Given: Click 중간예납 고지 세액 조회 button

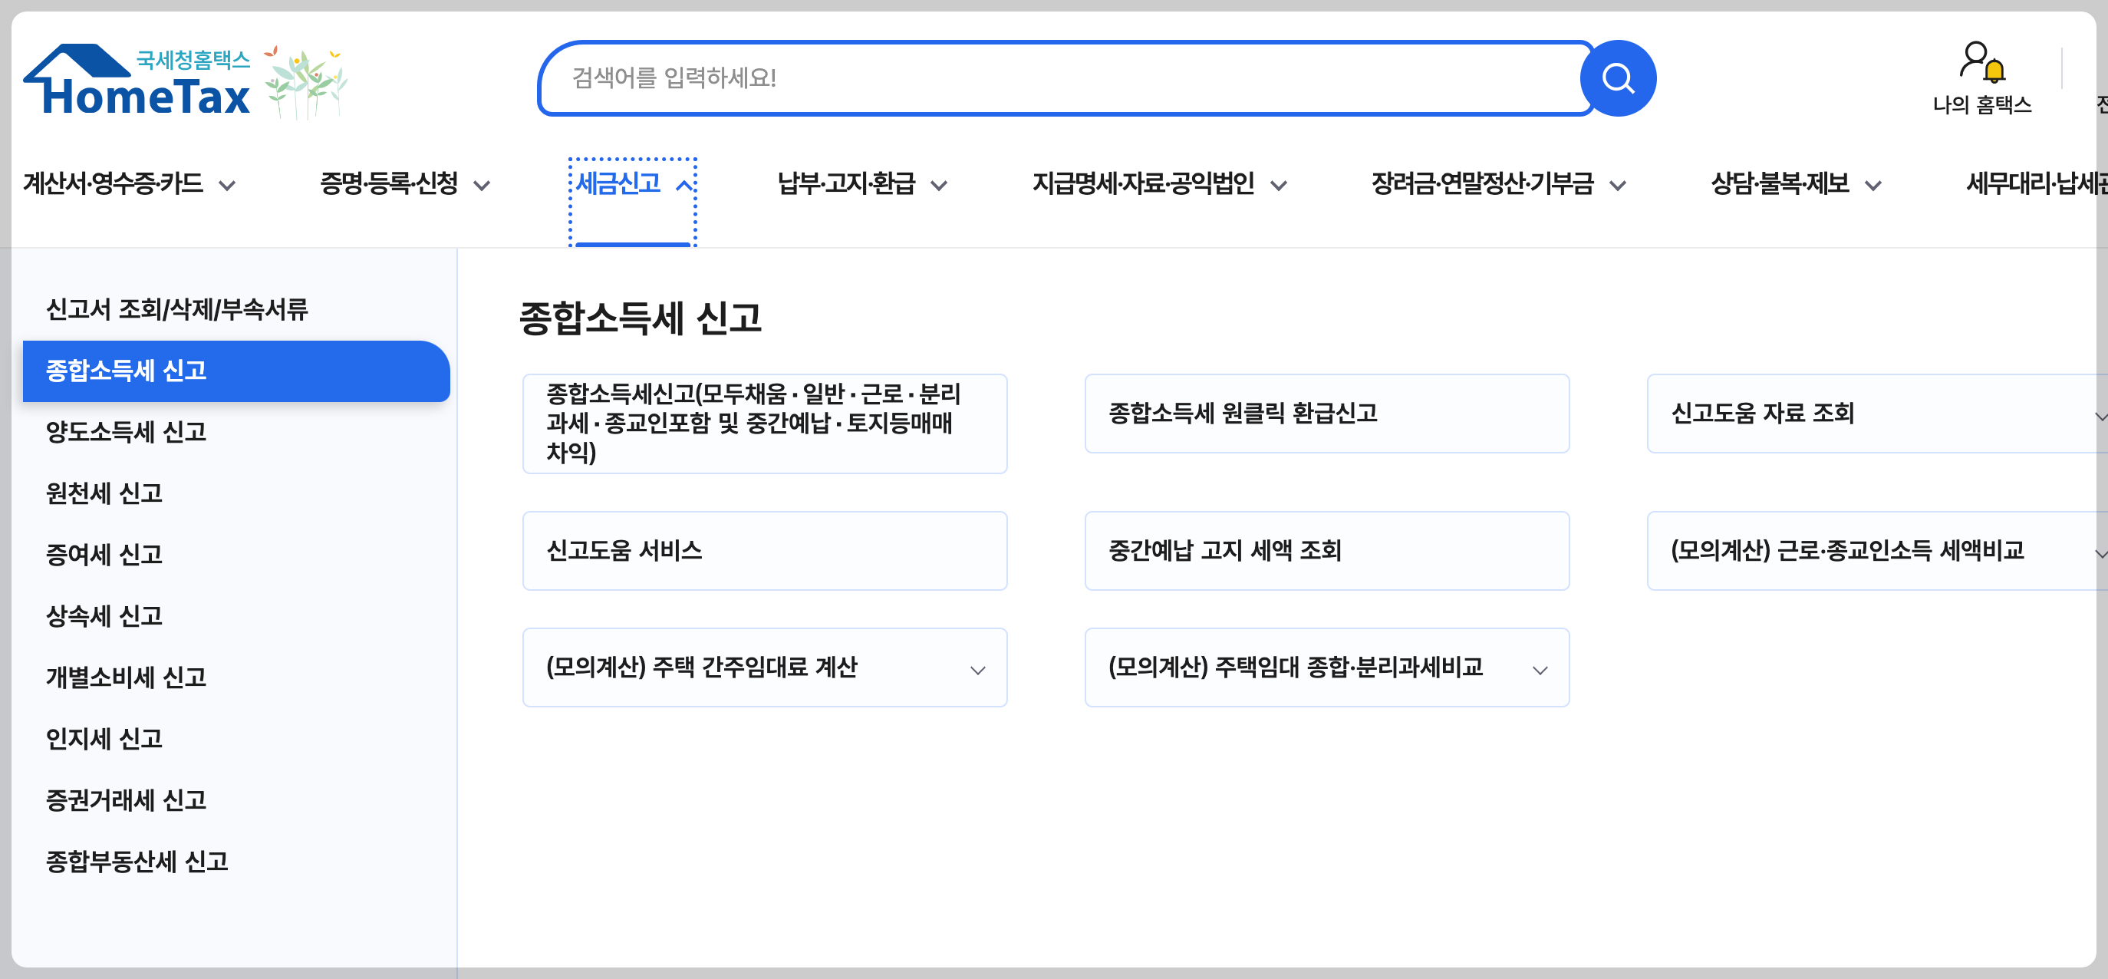Looking at the screenshot, I should (1326, 551).
